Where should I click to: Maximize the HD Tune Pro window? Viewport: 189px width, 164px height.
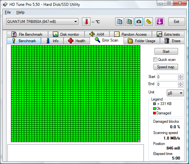tap(169, 3)
